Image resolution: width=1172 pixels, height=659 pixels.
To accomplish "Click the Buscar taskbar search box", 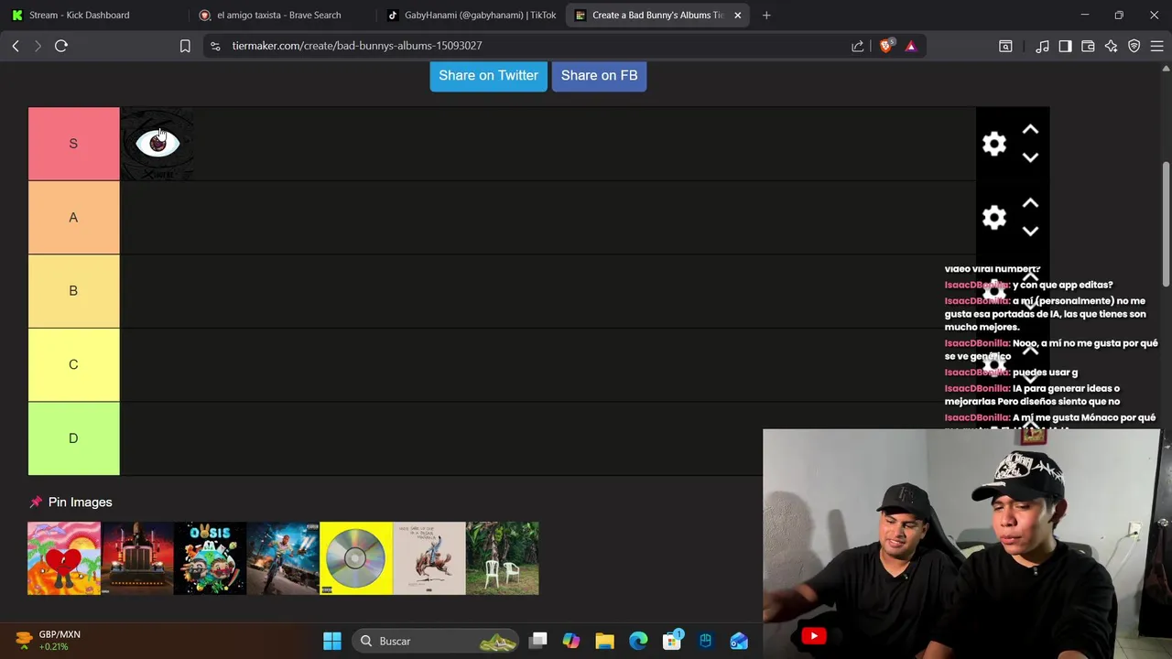I will [x=434, y=641].
